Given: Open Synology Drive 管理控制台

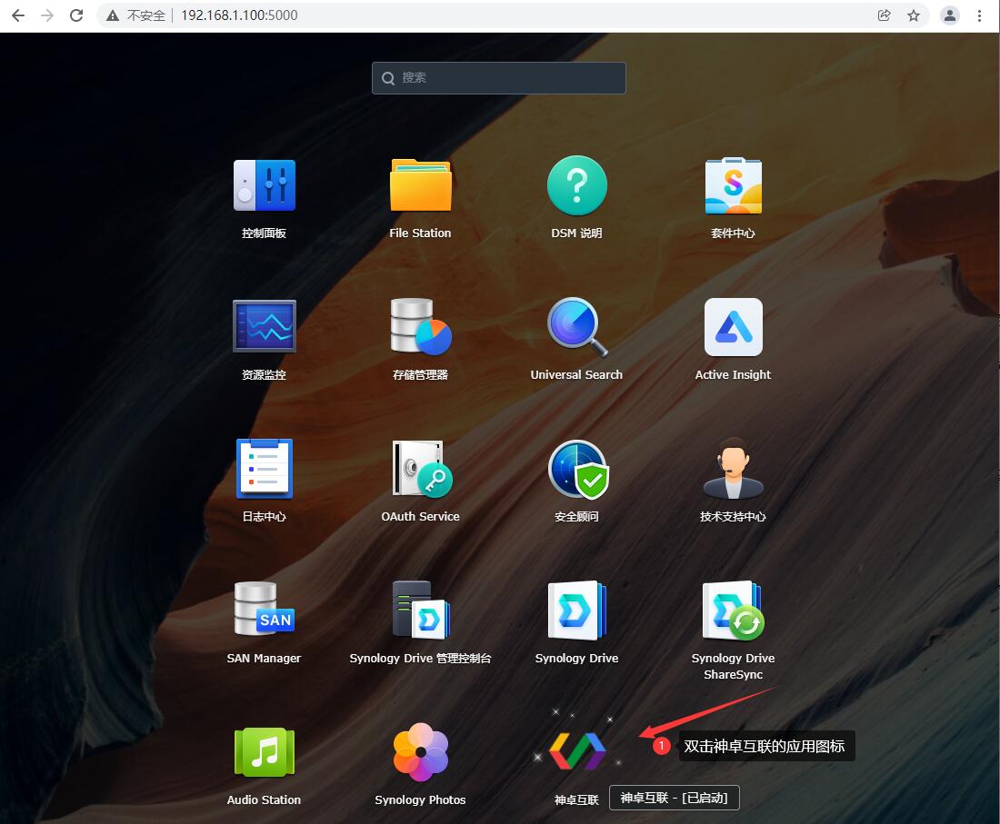Looking at the screenshot, I should click(x=421, y=610).
